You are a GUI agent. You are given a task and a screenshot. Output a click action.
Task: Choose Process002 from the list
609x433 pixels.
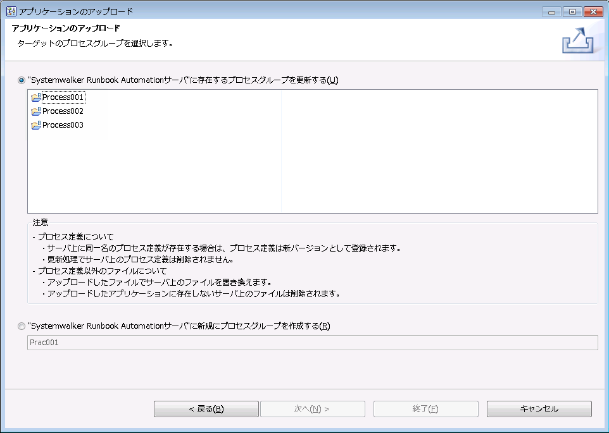point(63,111)
